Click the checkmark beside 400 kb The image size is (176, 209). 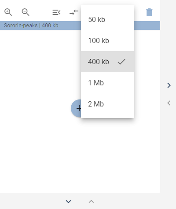tap(121, 62)
